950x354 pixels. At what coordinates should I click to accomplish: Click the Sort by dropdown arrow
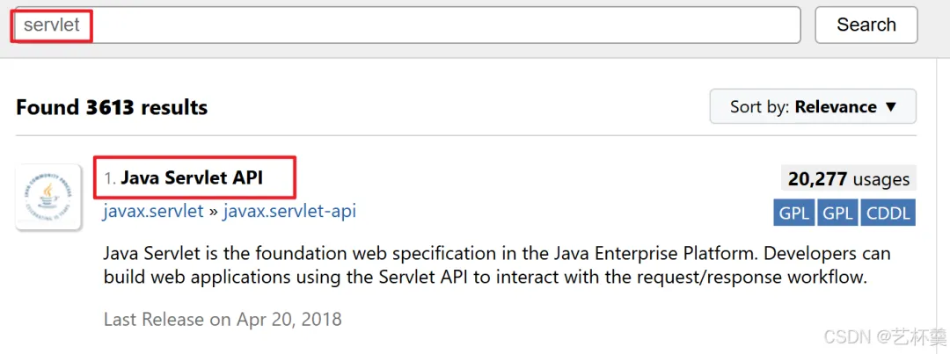click(x=890, y=107)
